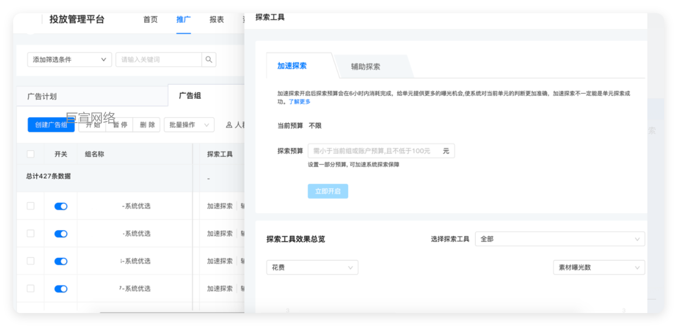
Task: Tick the checkbox of the fourth 系统优选 row
Action: click(x=30, y=288)
